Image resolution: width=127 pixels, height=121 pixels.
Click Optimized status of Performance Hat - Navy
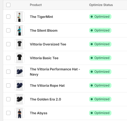point(100,72)
